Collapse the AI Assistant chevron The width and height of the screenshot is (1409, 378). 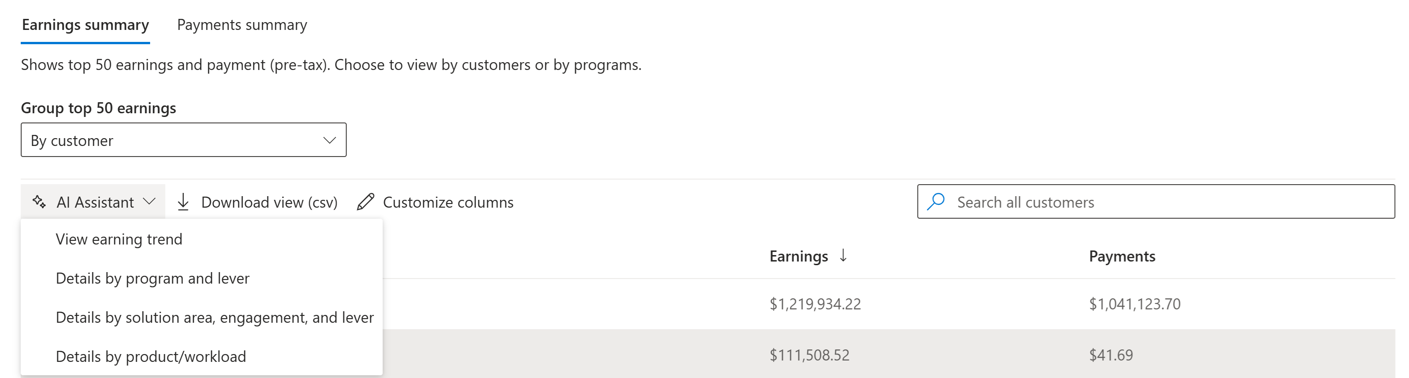tap(149, 202)
